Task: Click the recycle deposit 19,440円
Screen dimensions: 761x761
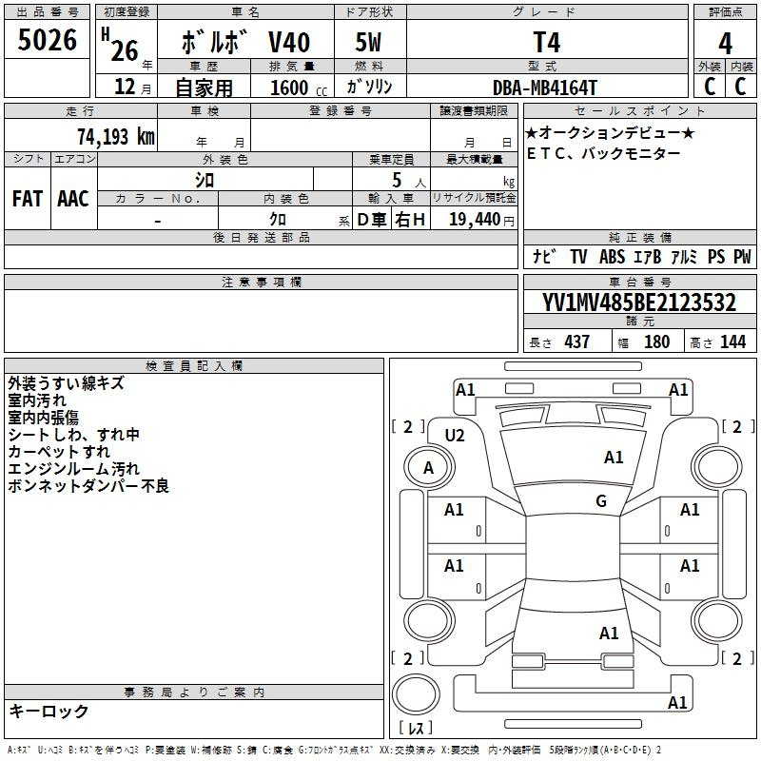Action: [481, 220]
